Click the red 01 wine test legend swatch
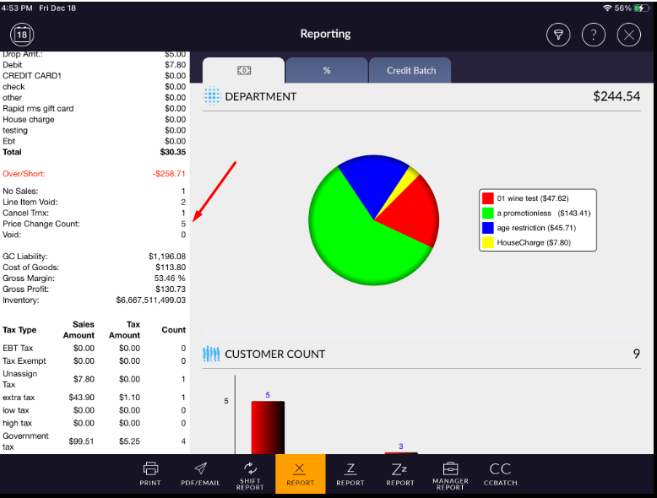The image size is (657, 498). click(487, 198)
